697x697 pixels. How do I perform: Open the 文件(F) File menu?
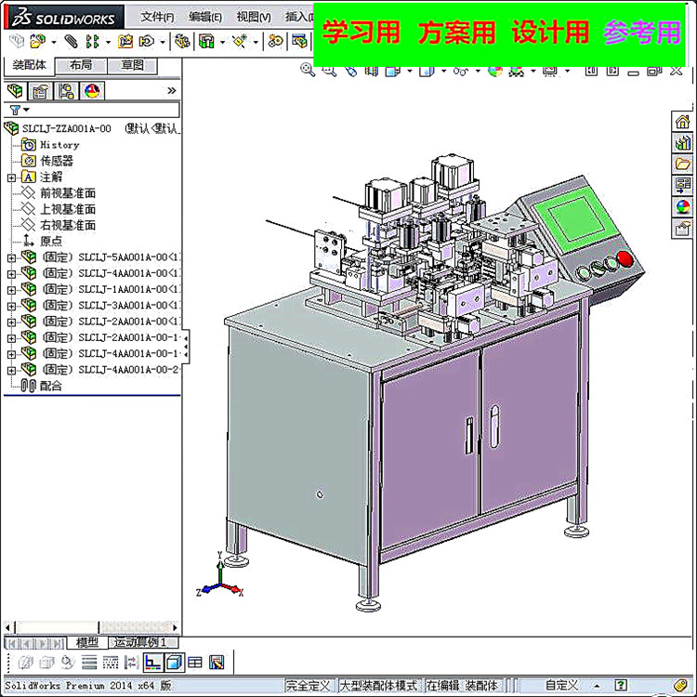(x=157, y=17)
